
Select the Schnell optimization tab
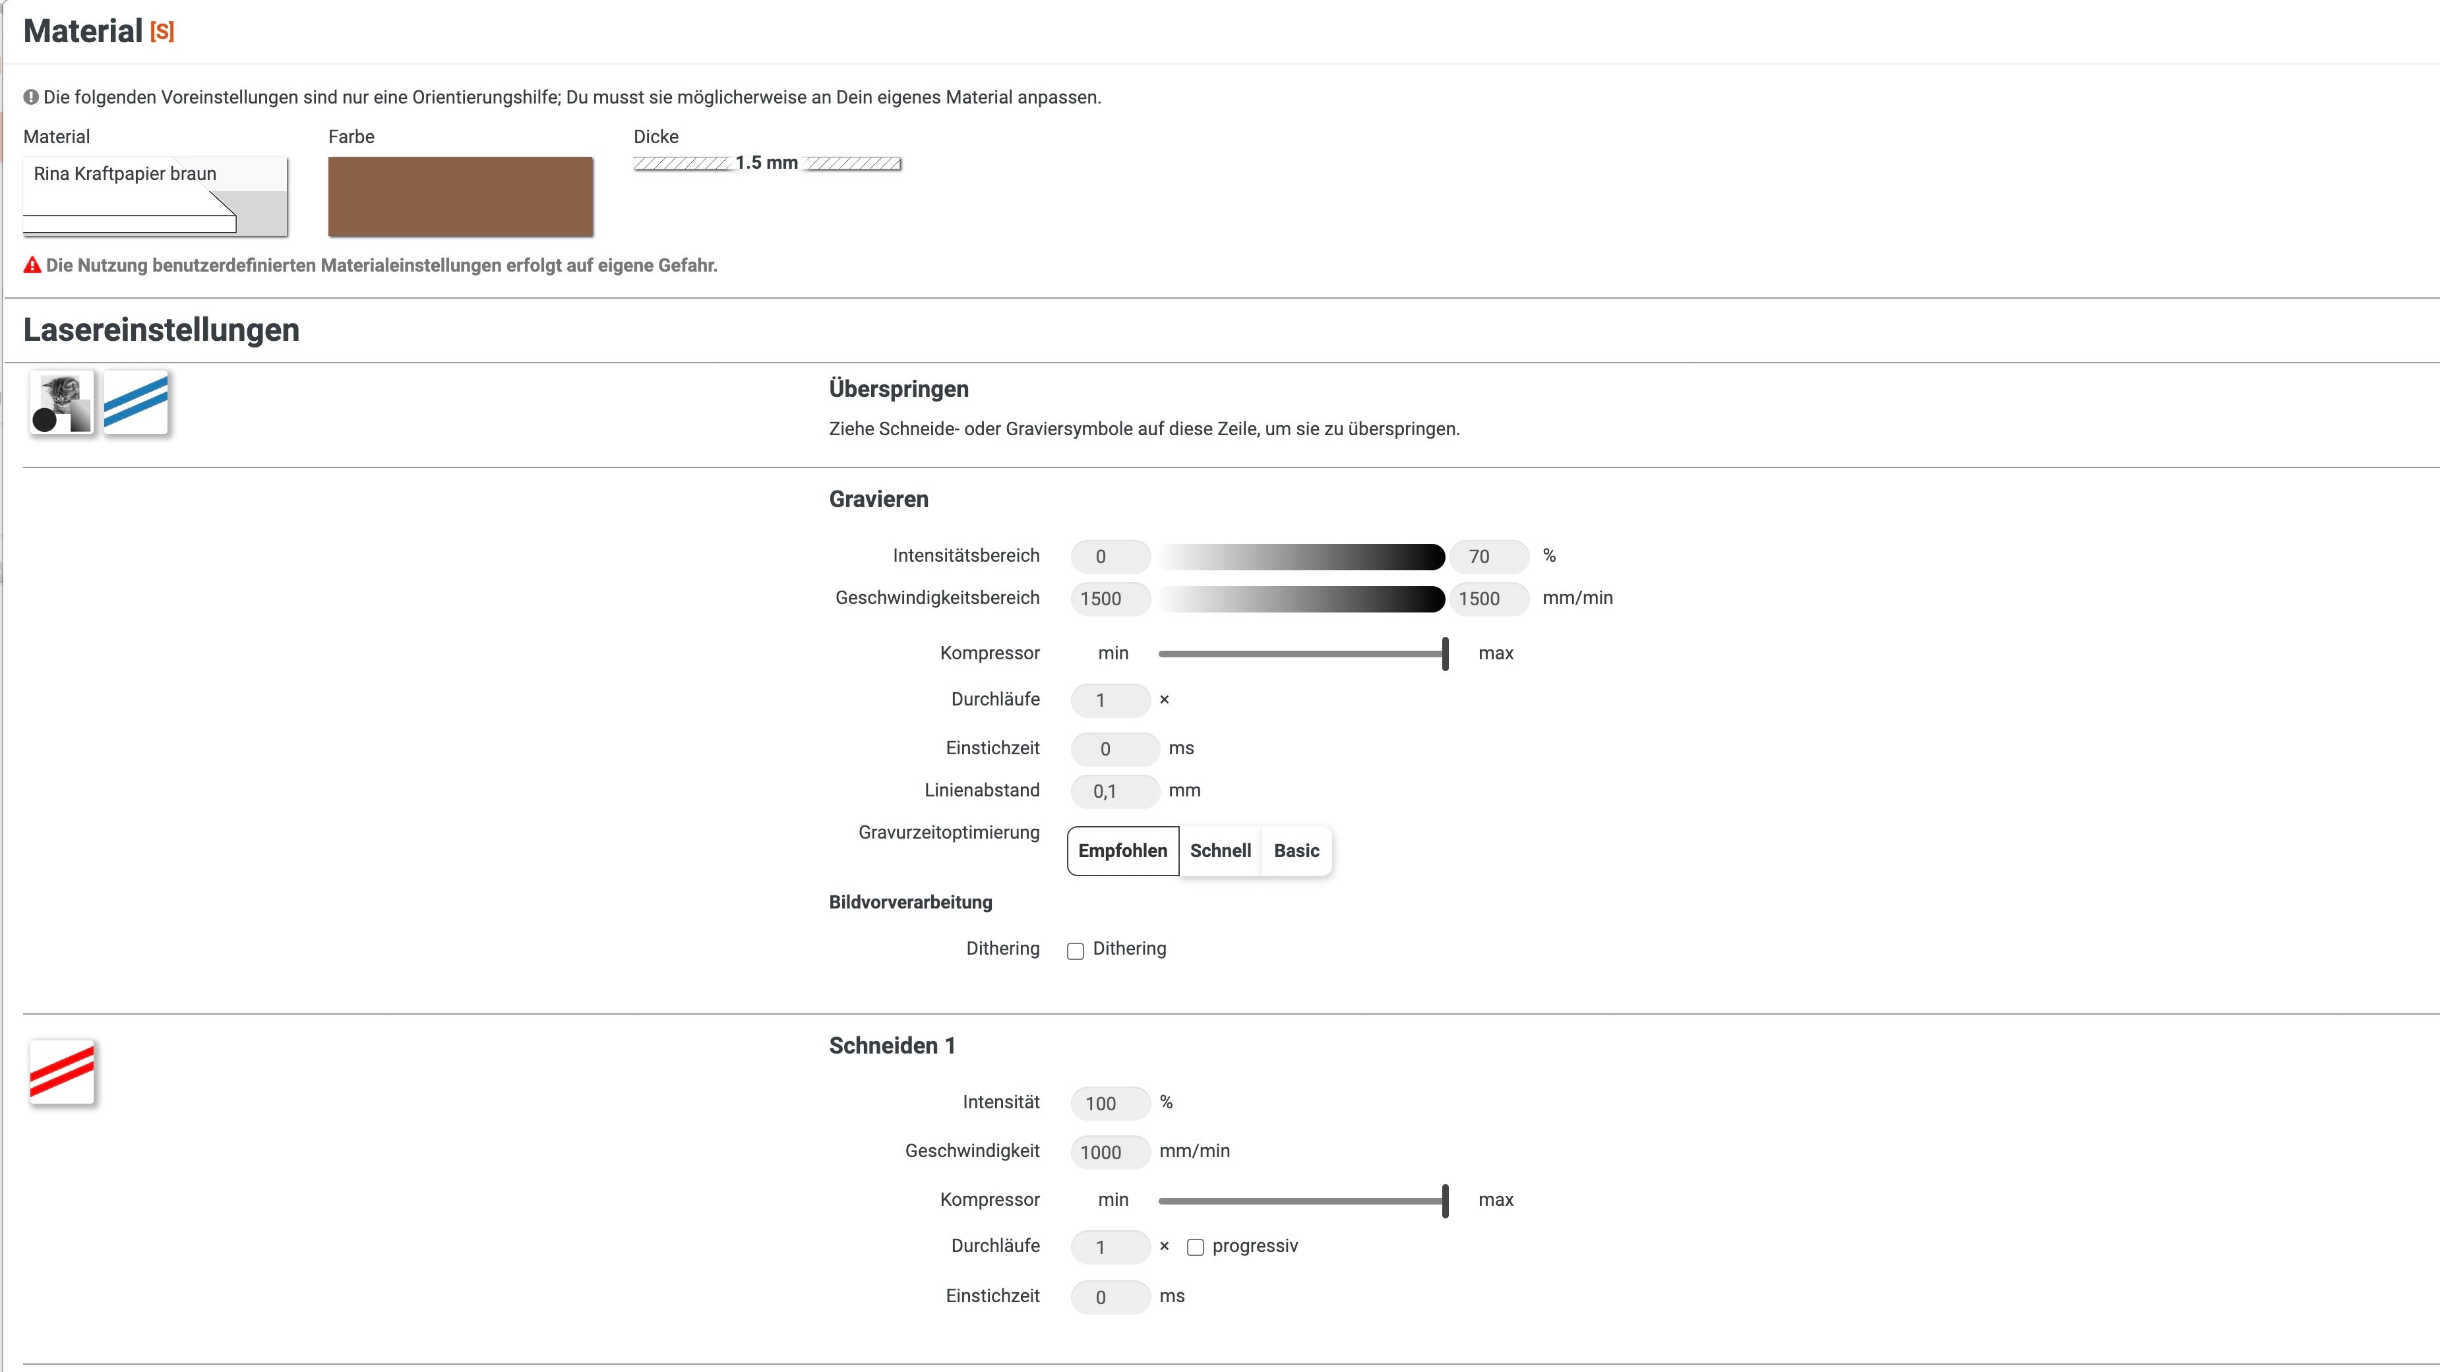pyautogui.click(x=1220, y=849)
